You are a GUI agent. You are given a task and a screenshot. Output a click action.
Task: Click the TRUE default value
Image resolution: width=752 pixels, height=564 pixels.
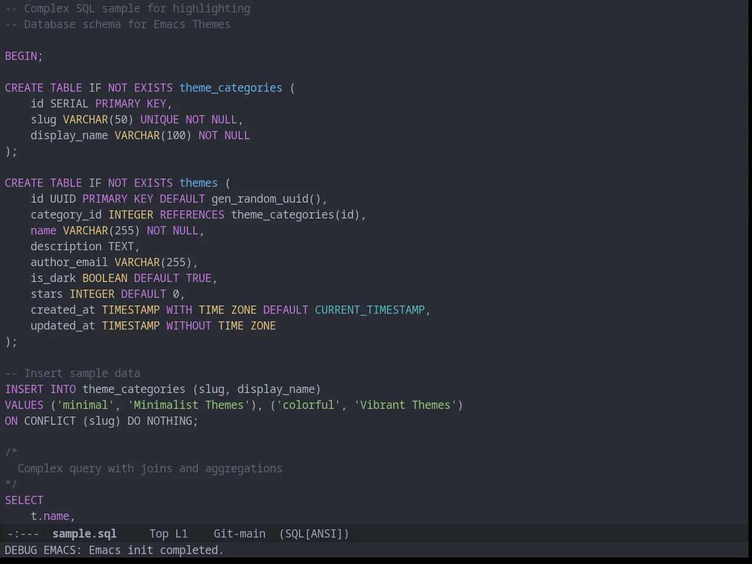[x=199, y=278]
